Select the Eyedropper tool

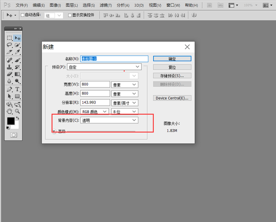[x=17, y=52]
